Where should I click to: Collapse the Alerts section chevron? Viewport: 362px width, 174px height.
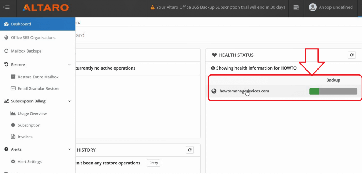point(70,149)
